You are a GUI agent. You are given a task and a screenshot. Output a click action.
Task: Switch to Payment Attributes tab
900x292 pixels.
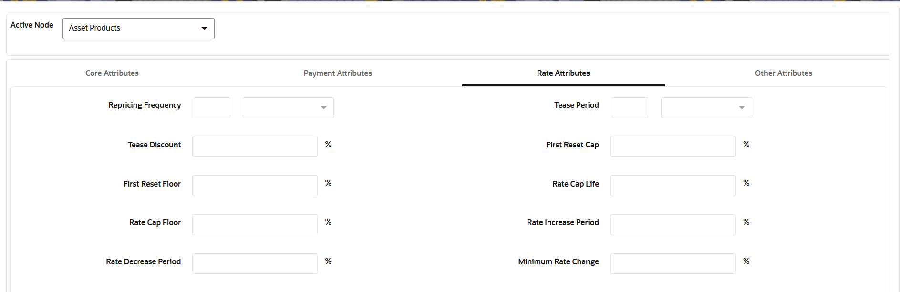338,73
